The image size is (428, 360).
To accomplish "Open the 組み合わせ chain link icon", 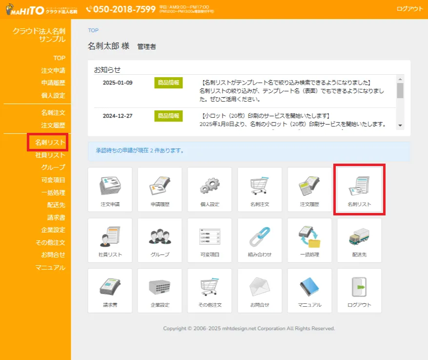I will [259, 240].
